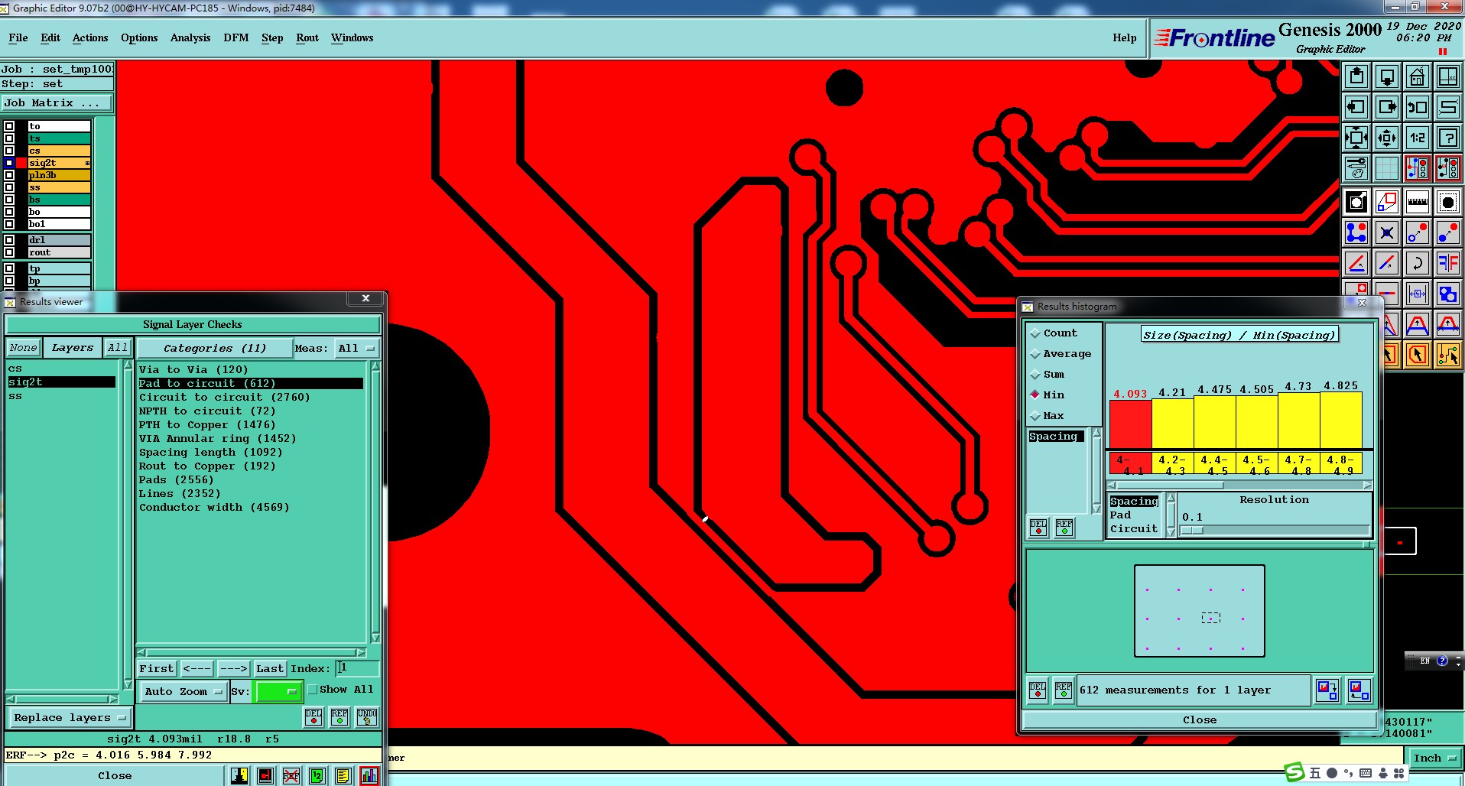Open the Help menu

(1125, 38)
